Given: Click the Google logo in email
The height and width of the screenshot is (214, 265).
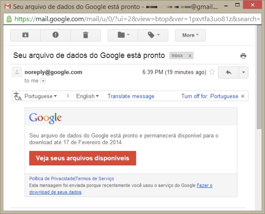Looking at the screenshot, I should tap(45, 118).
